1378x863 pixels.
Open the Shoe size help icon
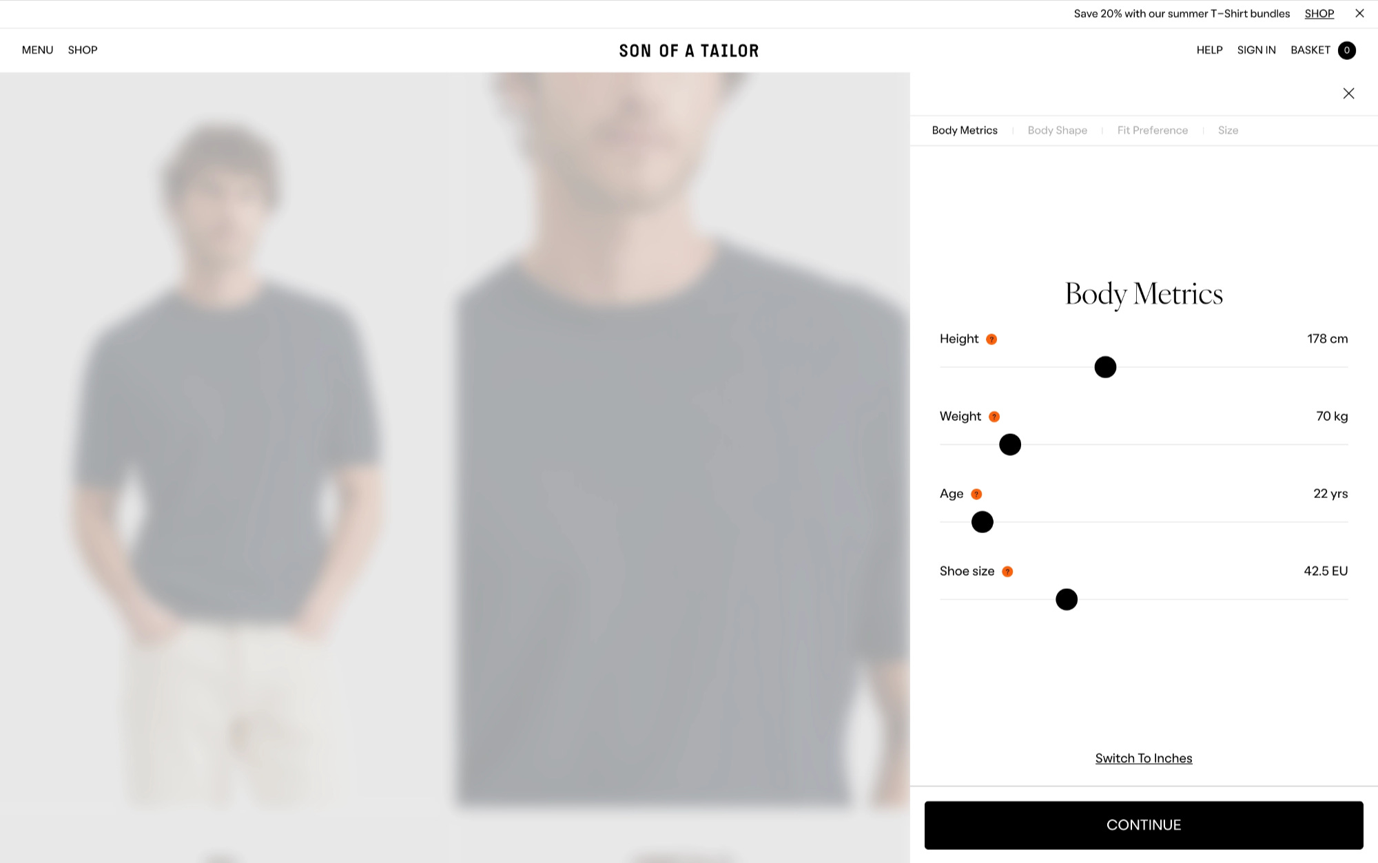coord(1007,572)
